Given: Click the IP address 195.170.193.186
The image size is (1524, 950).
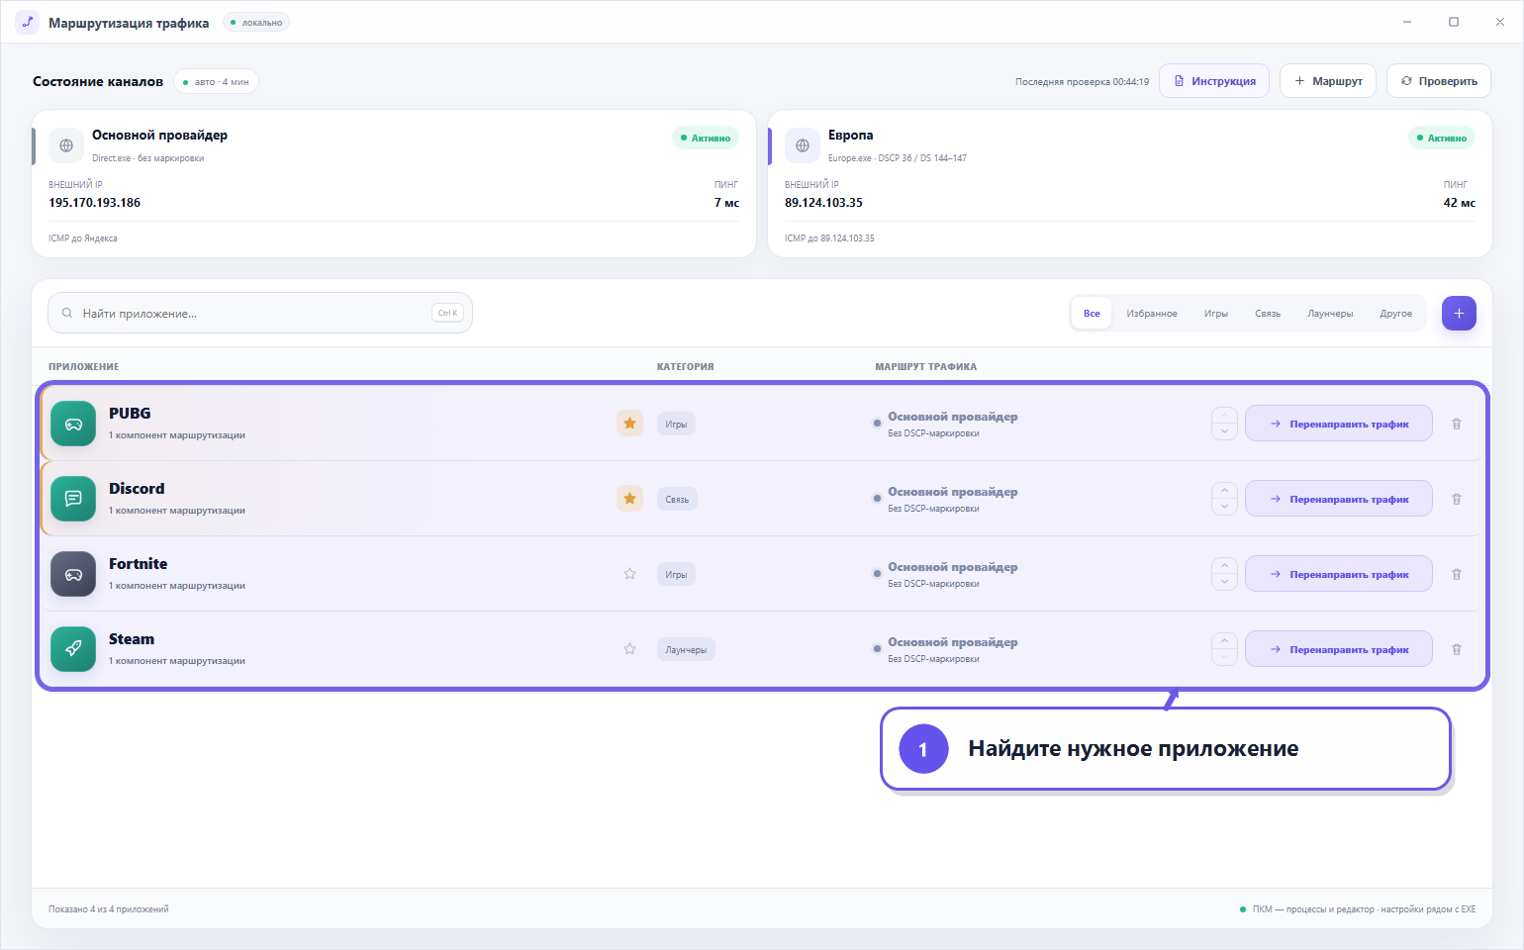Looking at the screenshot, I should coord(94,203).
